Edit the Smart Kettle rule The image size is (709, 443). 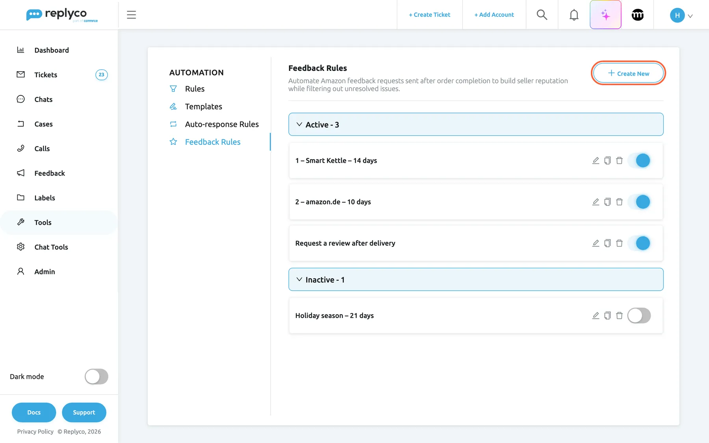pyautogui.click(x=596, y=161)
